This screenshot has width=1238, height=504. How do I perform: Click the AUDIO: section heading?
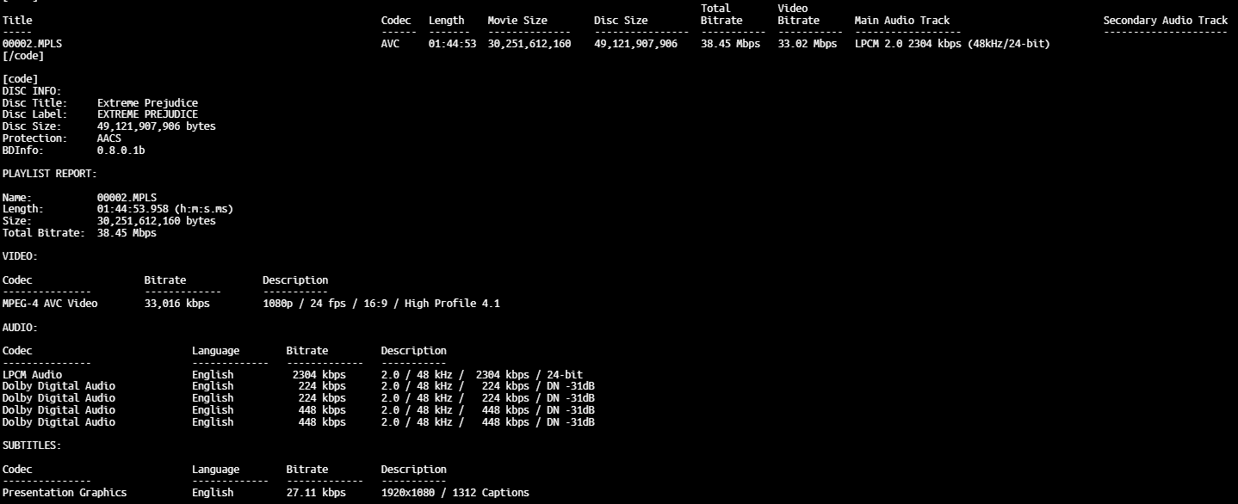pyautogui.click(x=20, y=327)
